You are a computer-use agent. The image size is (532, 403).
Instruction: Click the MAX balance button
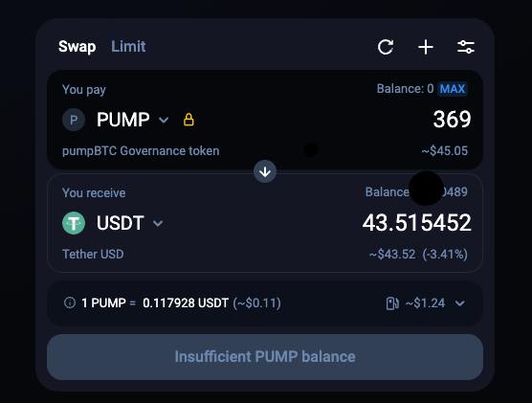(x=453, y=89)
